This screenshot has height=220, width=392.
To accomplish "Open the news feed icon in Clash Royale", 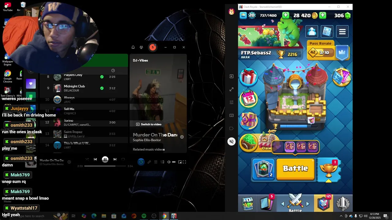I will 327,31.
